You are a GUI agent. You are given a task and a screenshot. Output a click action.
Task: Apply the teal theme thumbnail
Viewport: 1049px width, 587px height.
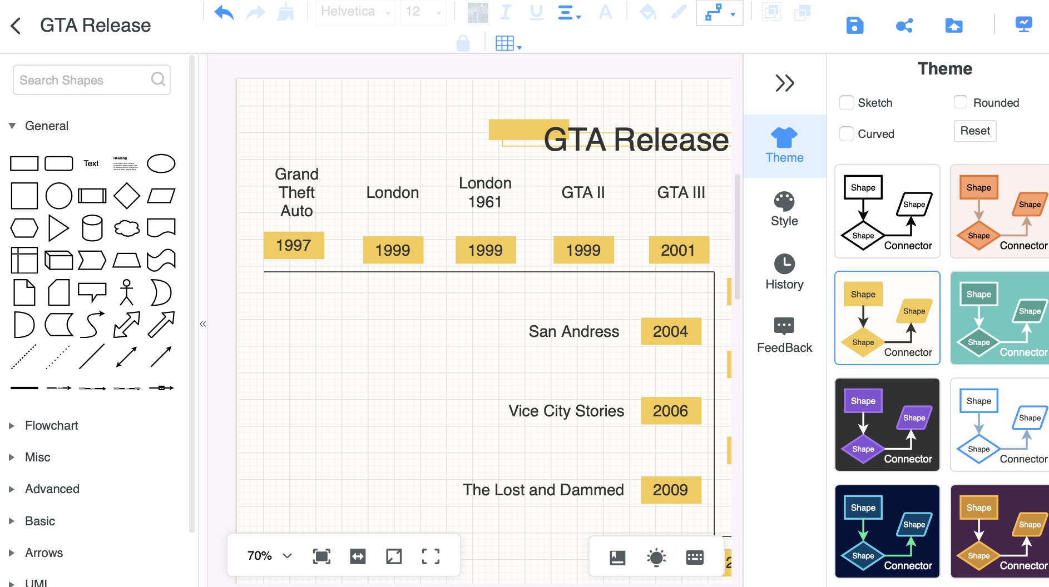tap(1000, 318)
